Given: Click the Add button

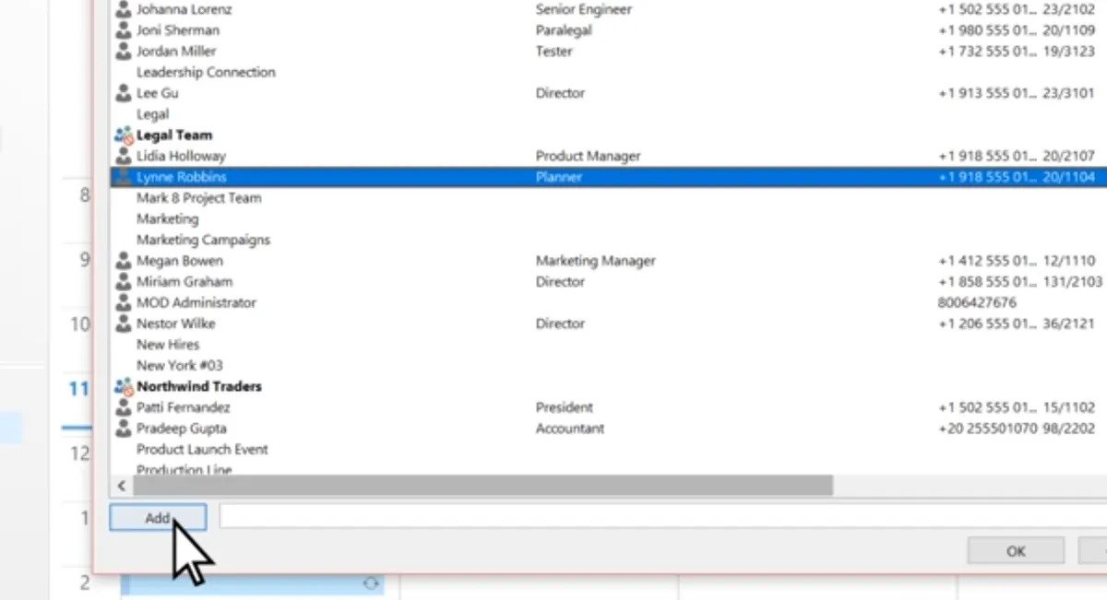Looking at the screenshot, I should (158, 518).
